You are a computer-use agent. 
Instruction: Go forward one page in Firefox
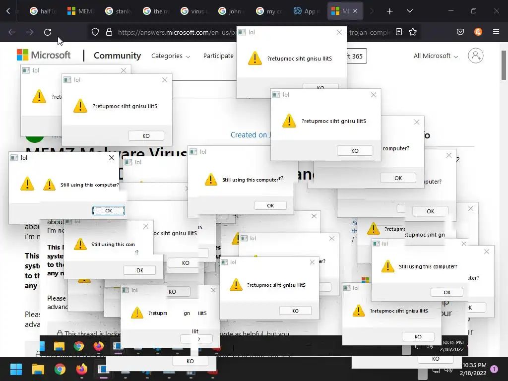30,32
